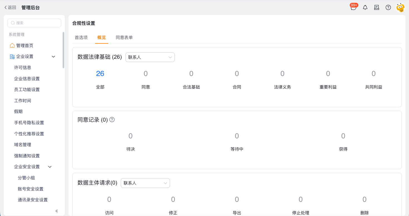Open 许可信息 menu item
409x216 pixels.
pos(23,67)
